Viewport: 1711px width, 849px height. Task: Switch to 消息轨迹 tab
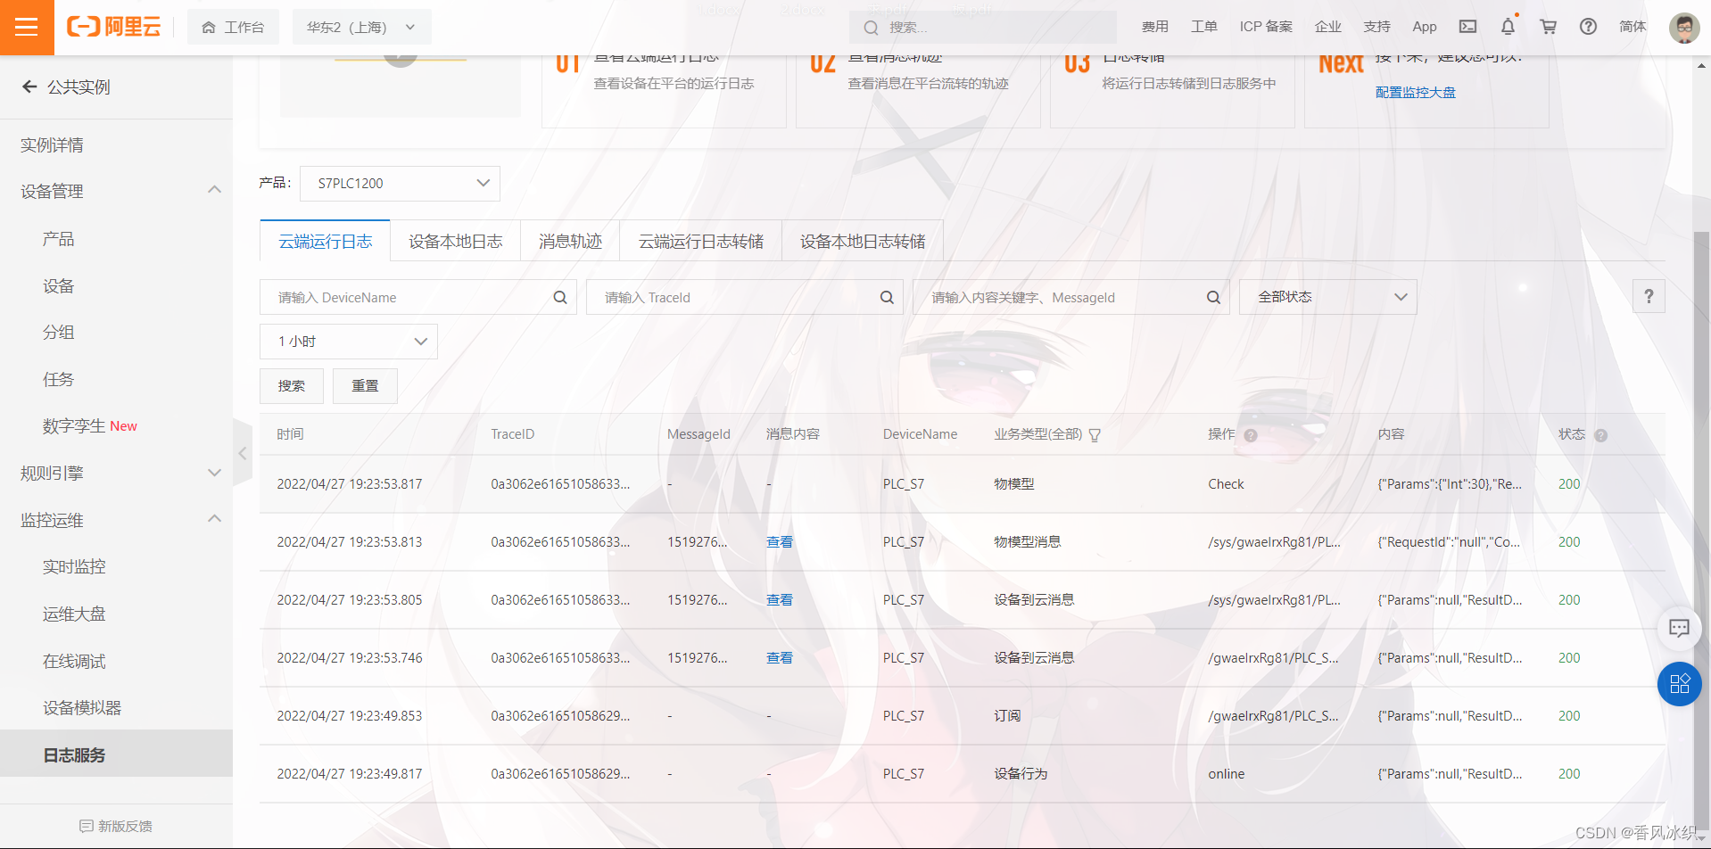pos(570,241)
